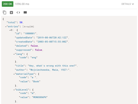This screenshot has width=138, height=104.
Task: Click the "MONOGRAPH" value
Action: click(x=40, y=97)
